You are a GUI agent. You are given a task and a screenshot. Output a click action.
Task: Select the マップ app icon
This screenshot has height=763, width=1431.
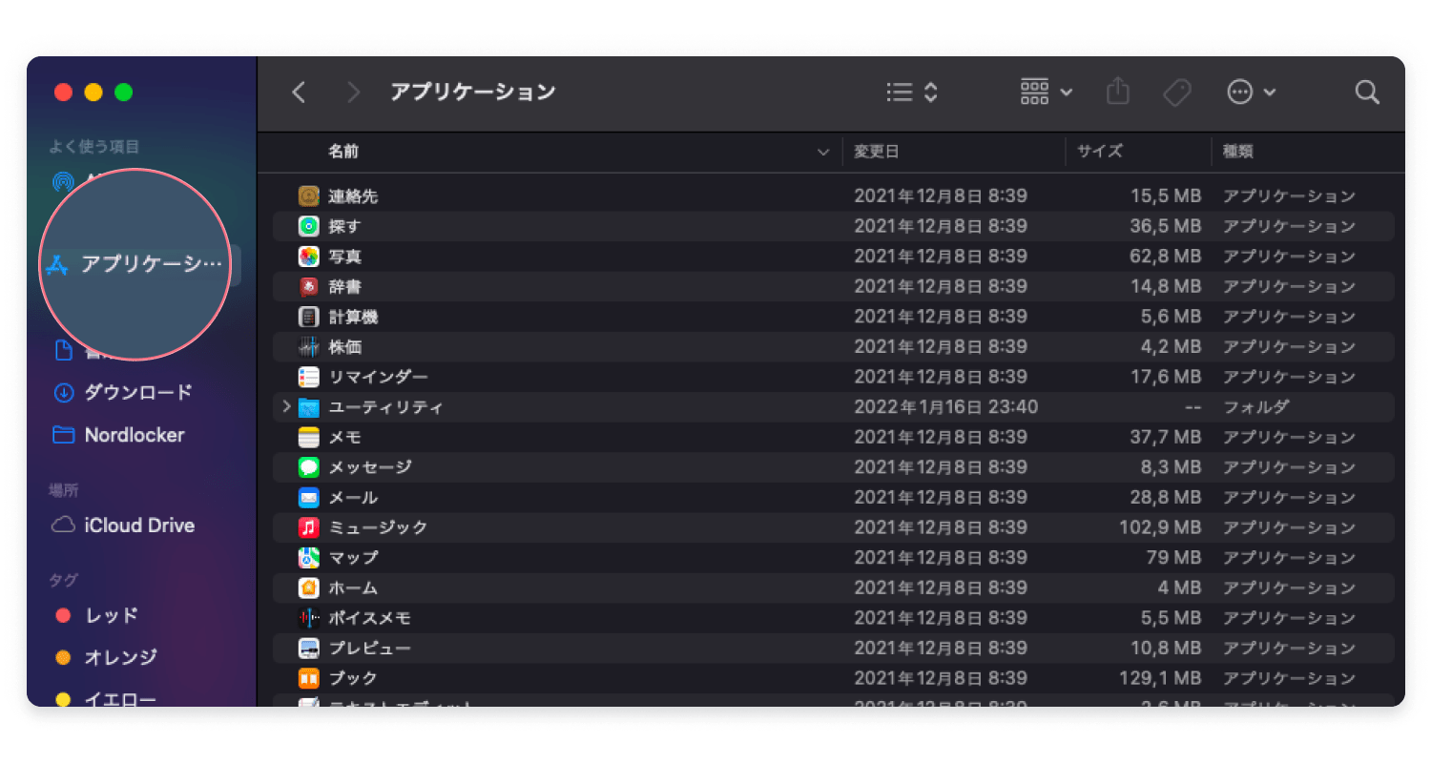(308, 558)
